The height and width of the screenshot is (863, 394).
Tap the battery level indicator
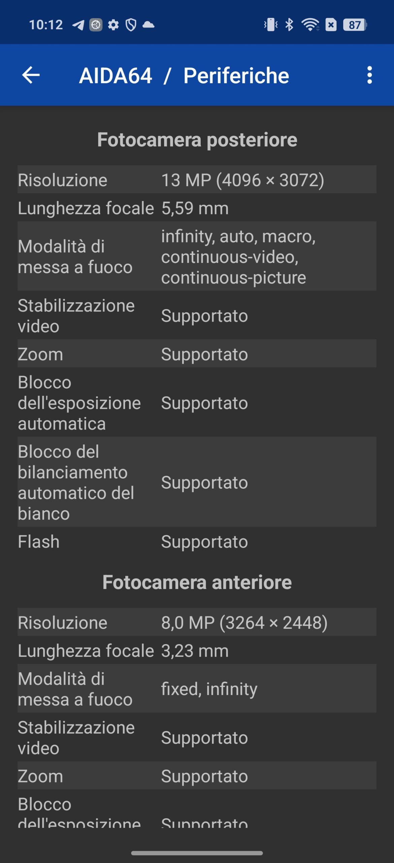[355, 25]
